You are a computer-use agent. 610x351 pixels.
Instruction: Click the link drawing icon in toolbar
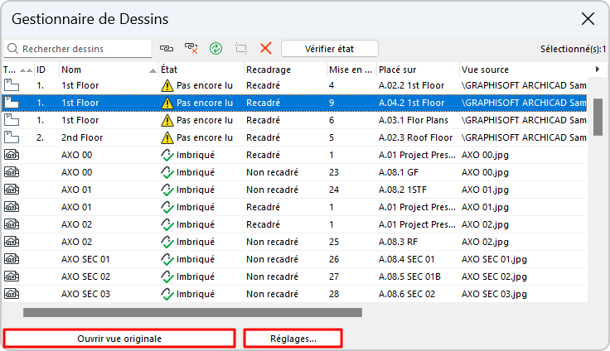pos(167,49)
